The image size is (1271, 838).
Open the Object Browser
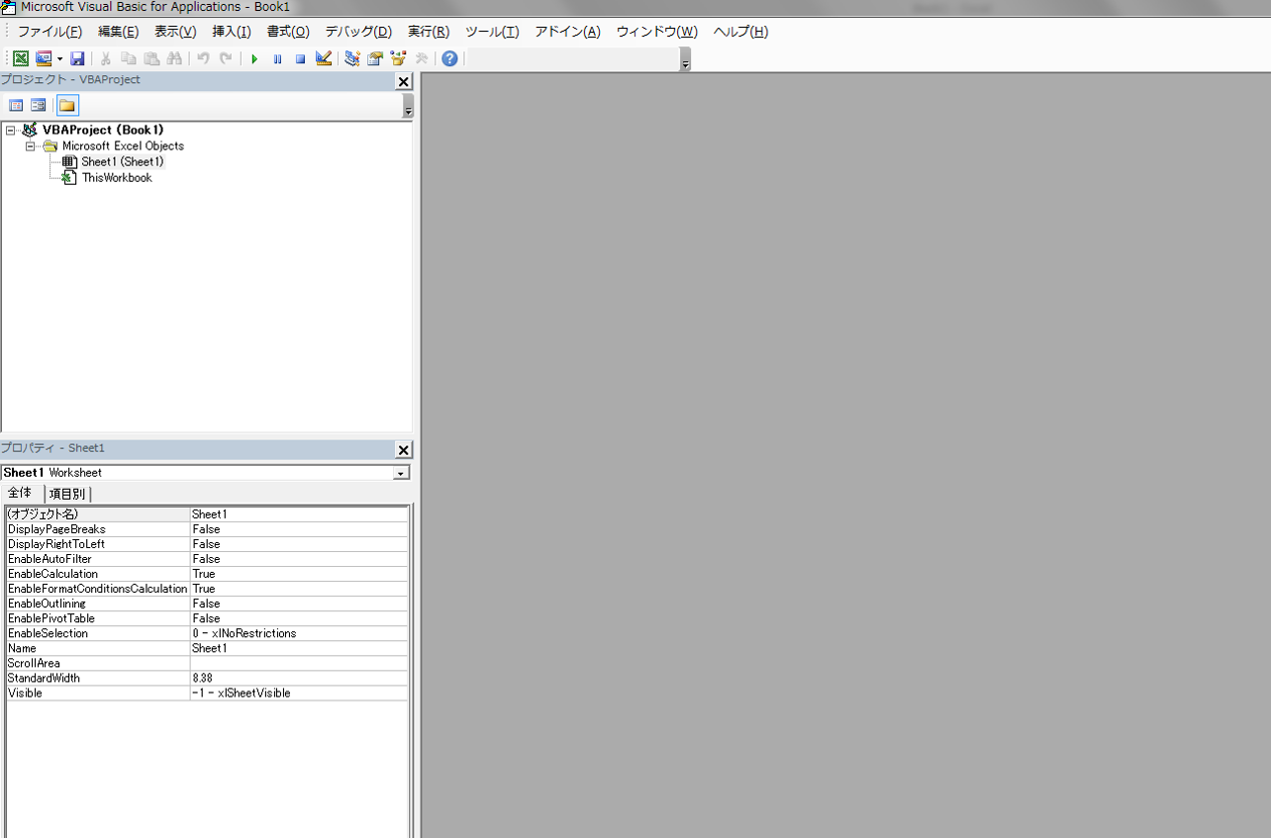click(x=398, y=58)
